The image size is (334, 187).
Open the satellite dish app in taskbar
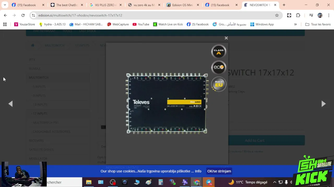coord(185,182)
